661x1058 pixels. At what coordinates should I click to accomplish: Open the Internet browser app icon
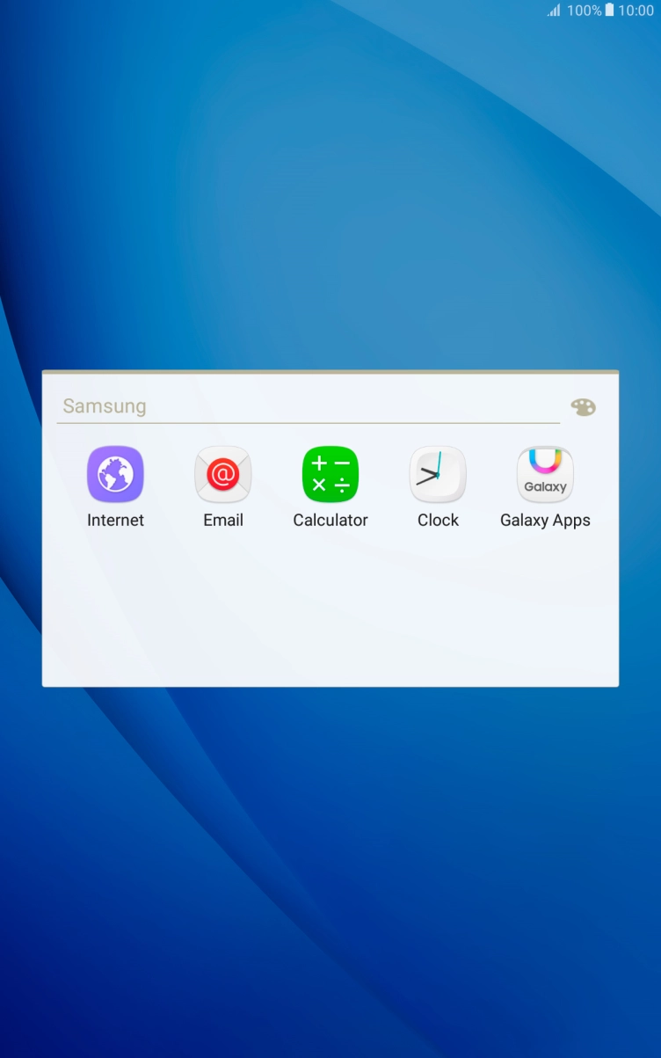[x=115, y=474]
